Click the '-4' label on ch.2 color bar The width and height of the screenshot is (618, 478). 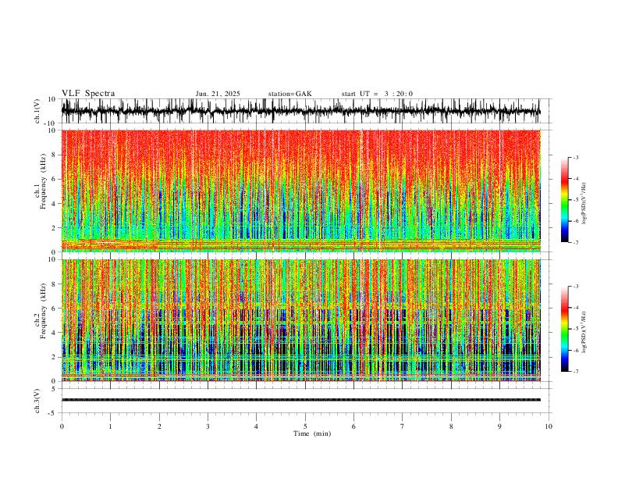[576, 308]
